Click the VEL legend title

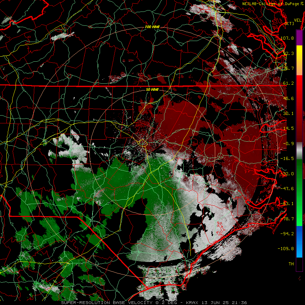tap(298, 20)
